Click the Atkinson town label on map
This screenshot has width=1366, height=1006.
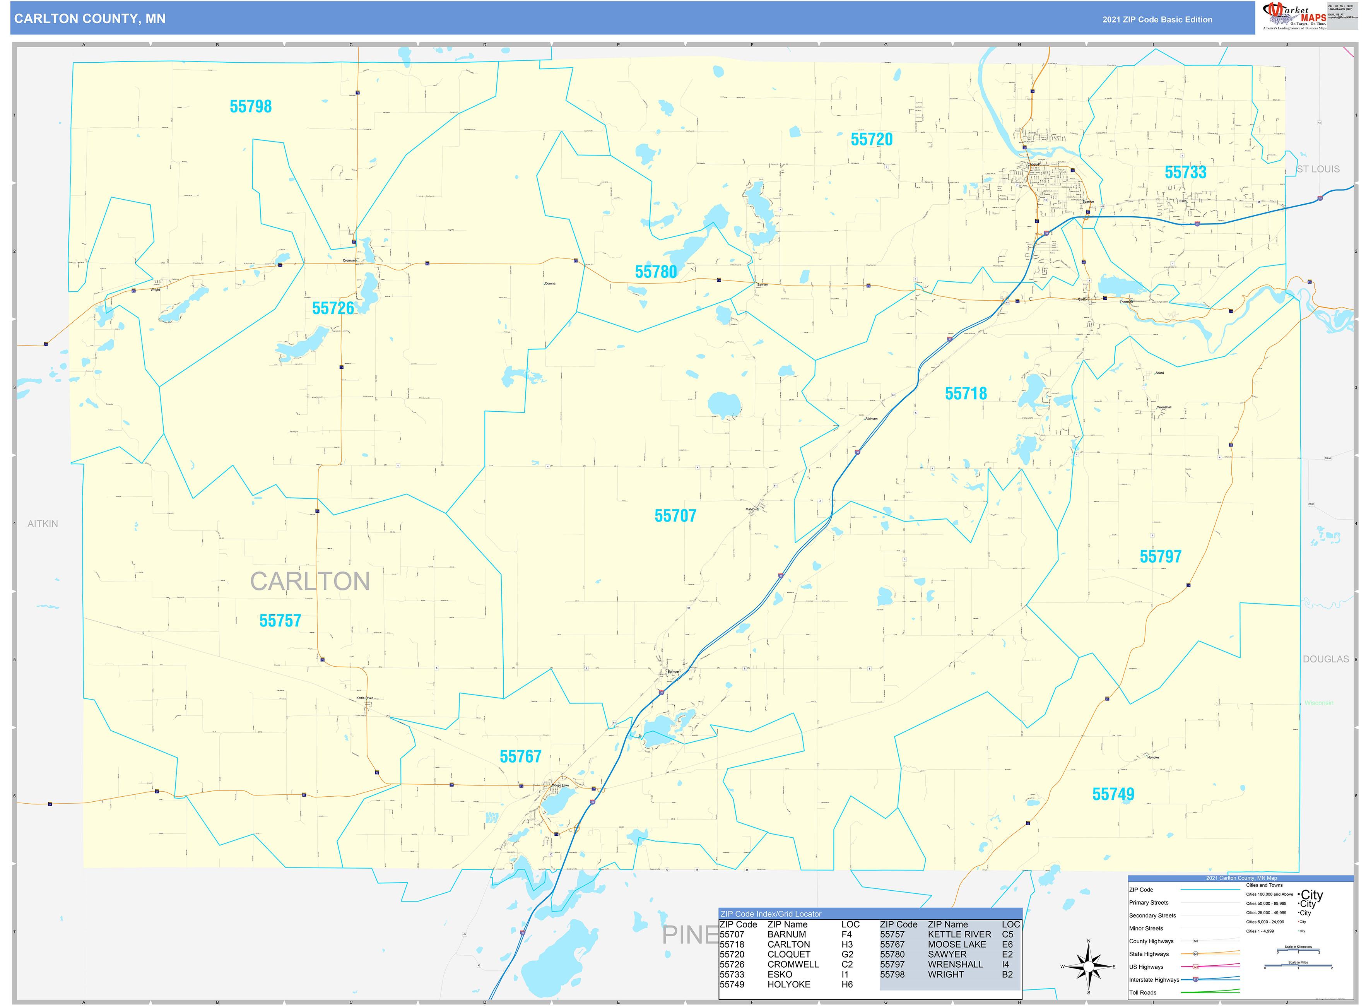pyautogui.click(x=871, y=418)
